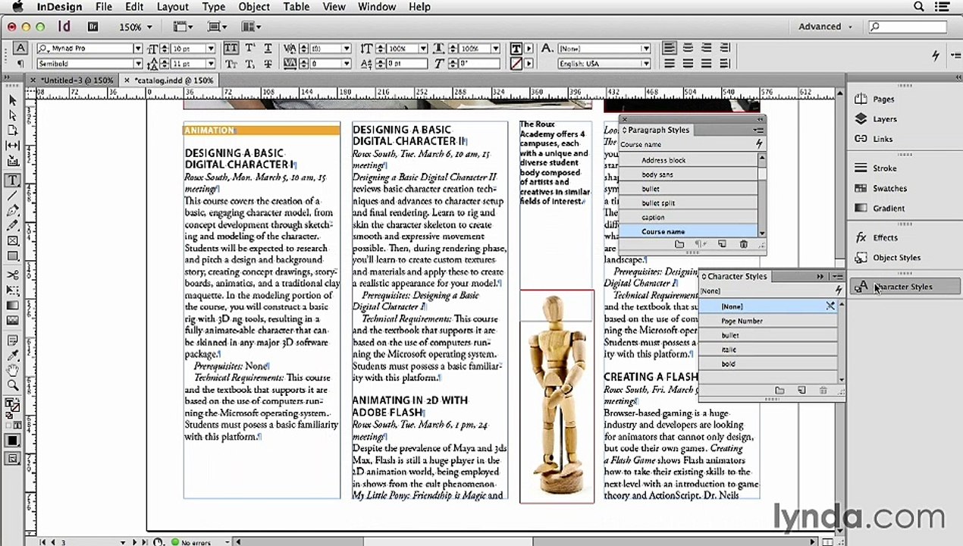963x546 pixels.
Task: Select the Scissors tool
Action: coord(13,275)
